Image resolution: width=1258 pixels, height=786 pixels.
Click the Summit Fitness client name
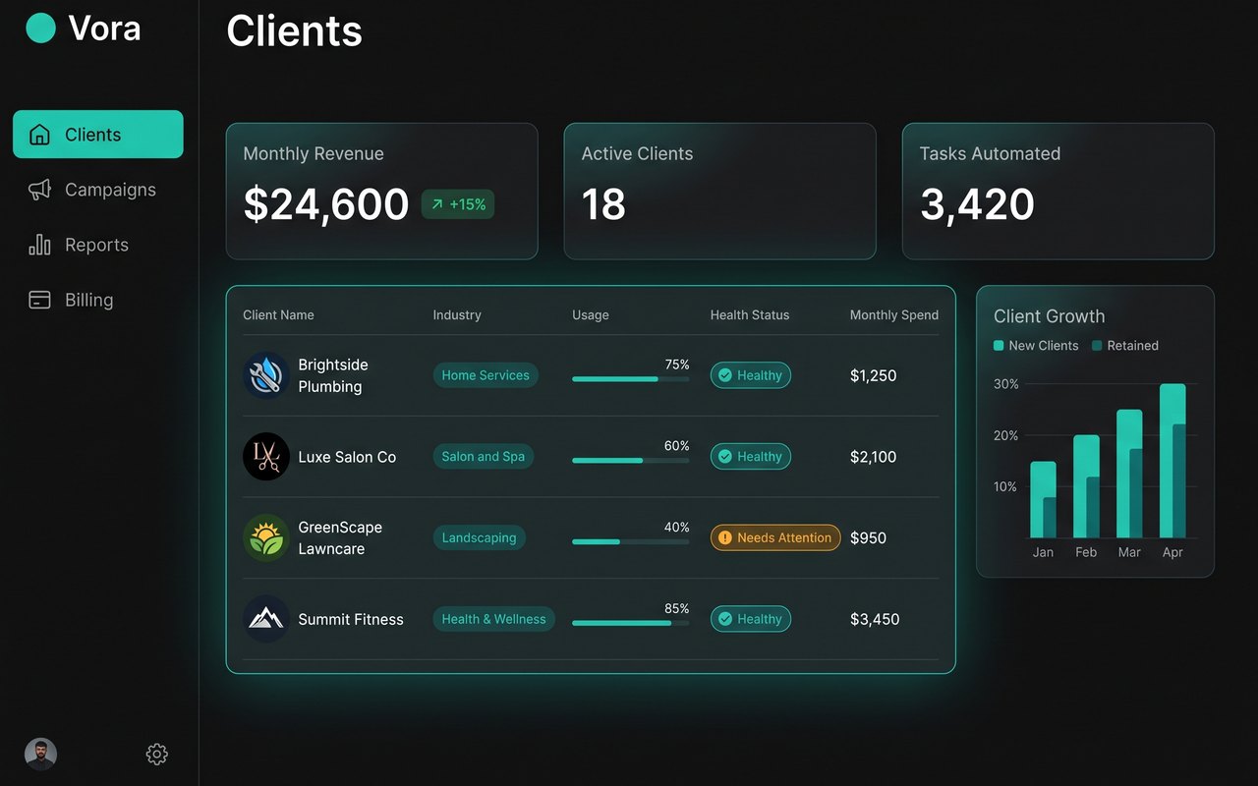[x=351, y=619]
